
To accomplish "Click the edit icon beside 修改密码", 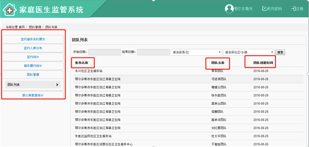I will point(264,9).
